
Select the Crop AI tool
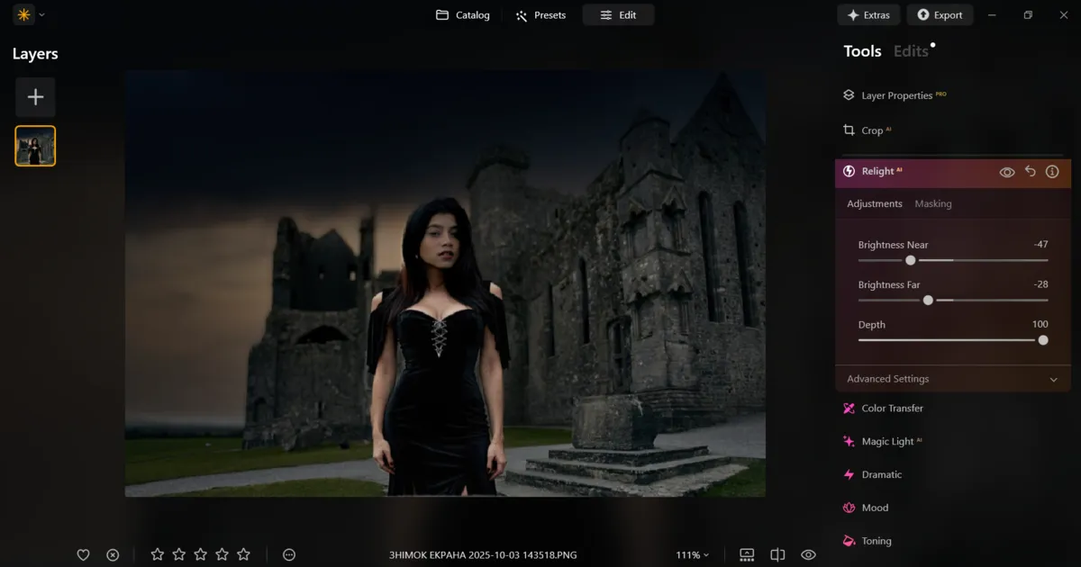coord(871,130)
